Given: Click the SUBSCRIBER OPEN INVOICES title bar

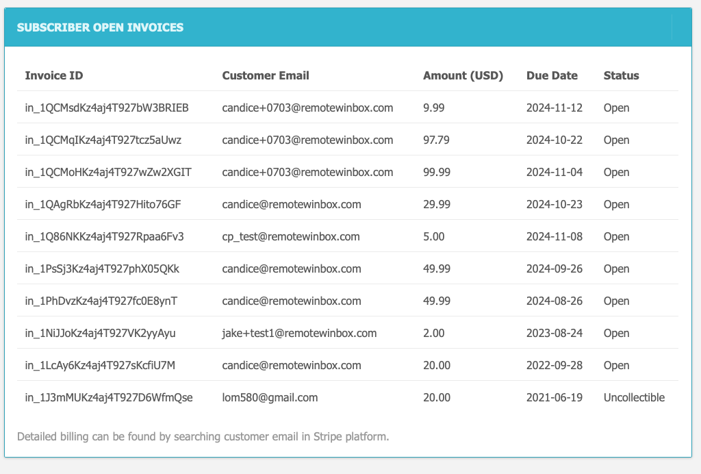Looking at the screenshot, I should point(99,27).
